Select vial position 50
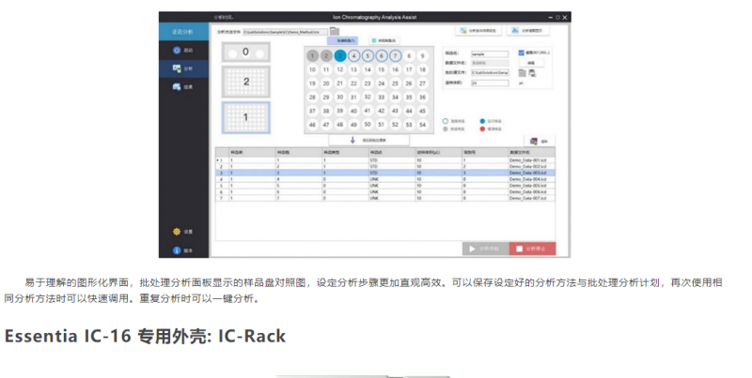This screenshot has height=378, width=752. pyautogui.click(x=368, y=125)
